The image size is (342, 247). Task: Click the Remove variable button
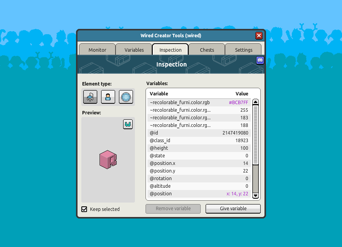pos(173,209)
